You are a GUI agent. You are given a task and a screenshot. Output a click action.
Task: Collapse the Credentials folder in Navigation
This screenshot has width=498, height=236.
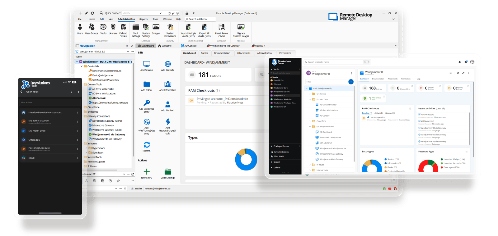point(82,66)
